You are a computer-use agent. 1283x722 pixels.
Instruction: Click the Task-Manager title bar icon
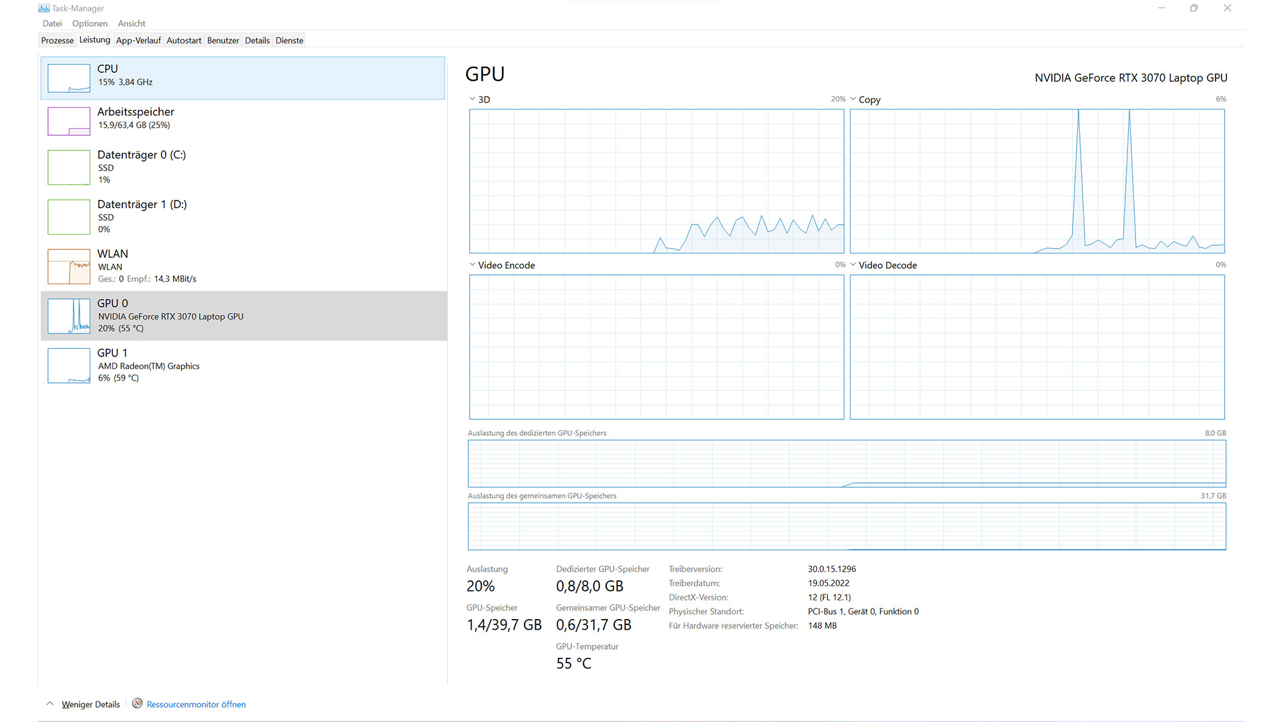click(x=44, y=8)
